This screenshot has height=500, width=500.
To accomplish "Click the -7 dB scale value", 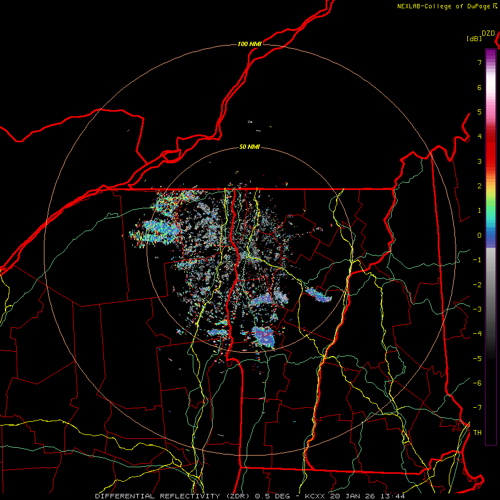I will click(477, 408).
